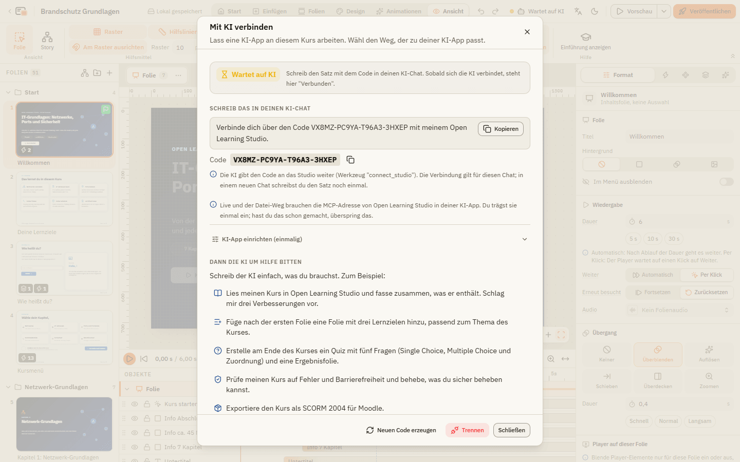
Task: Switch to the Einfügen tab
Action: pos(270,11)
